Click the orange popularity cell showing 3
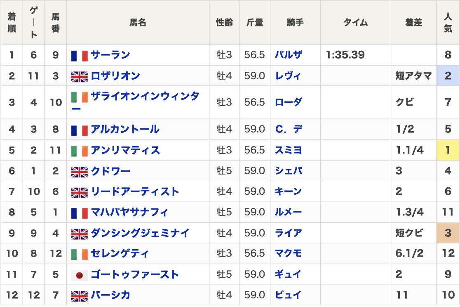The width and height of the screenshot is (460, 307). click(448, 233)
